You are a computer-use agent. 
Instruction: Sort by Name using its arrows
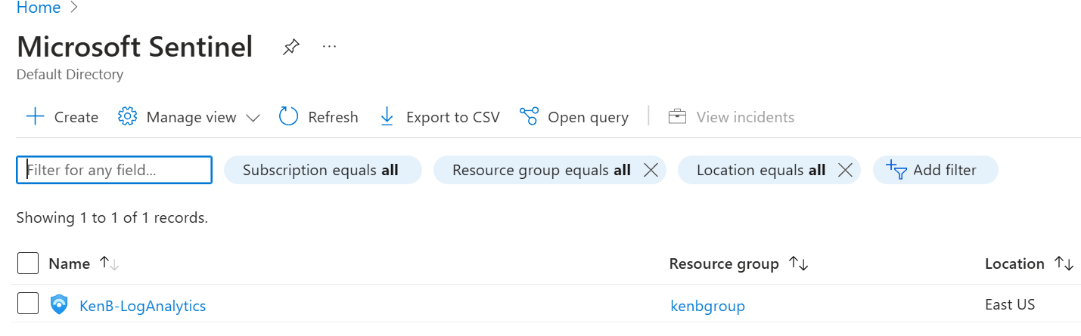click(110, 264)
